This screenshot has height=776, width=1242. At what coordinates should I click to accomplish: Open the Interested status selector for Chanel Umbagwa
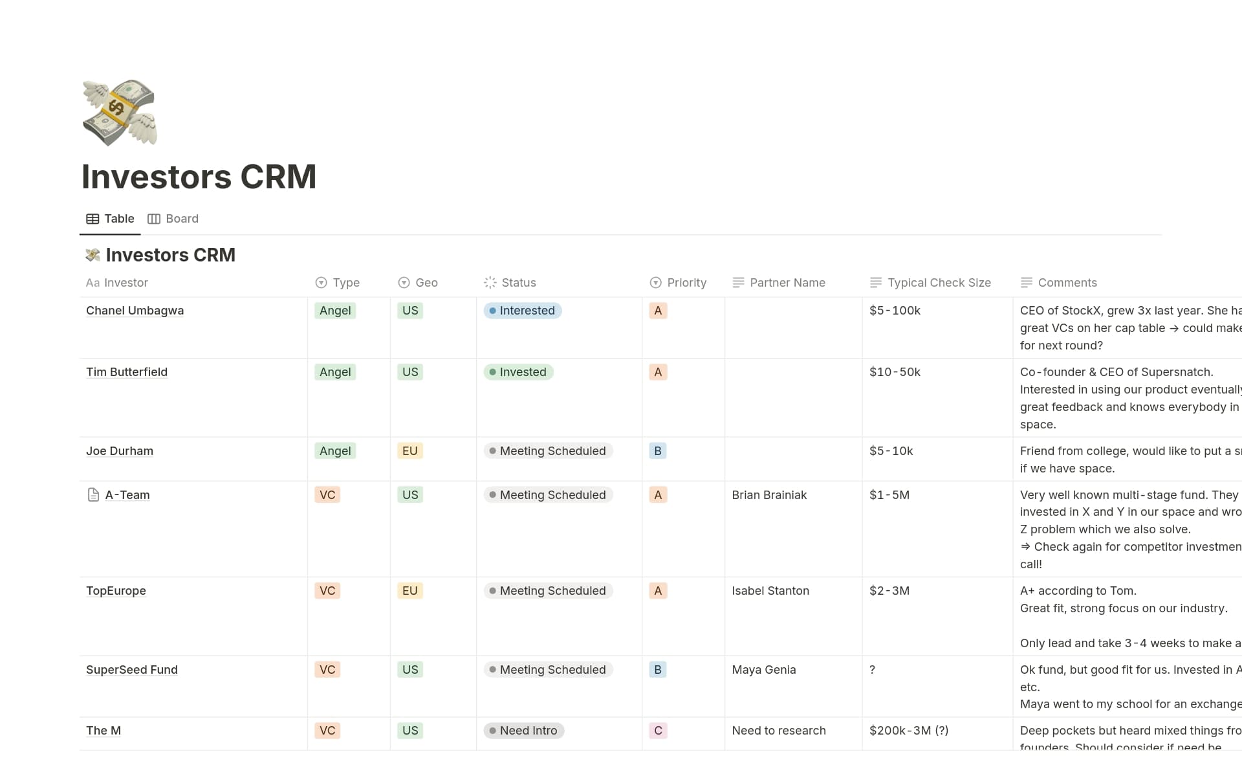click(x=522, y=311)
